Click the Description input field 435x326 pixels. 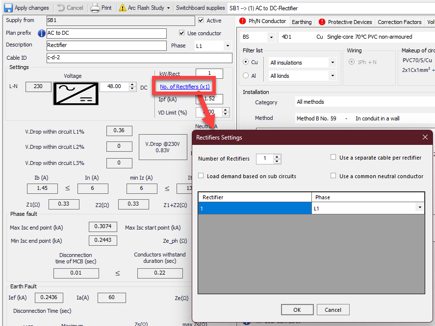click(x=106, y=46)
